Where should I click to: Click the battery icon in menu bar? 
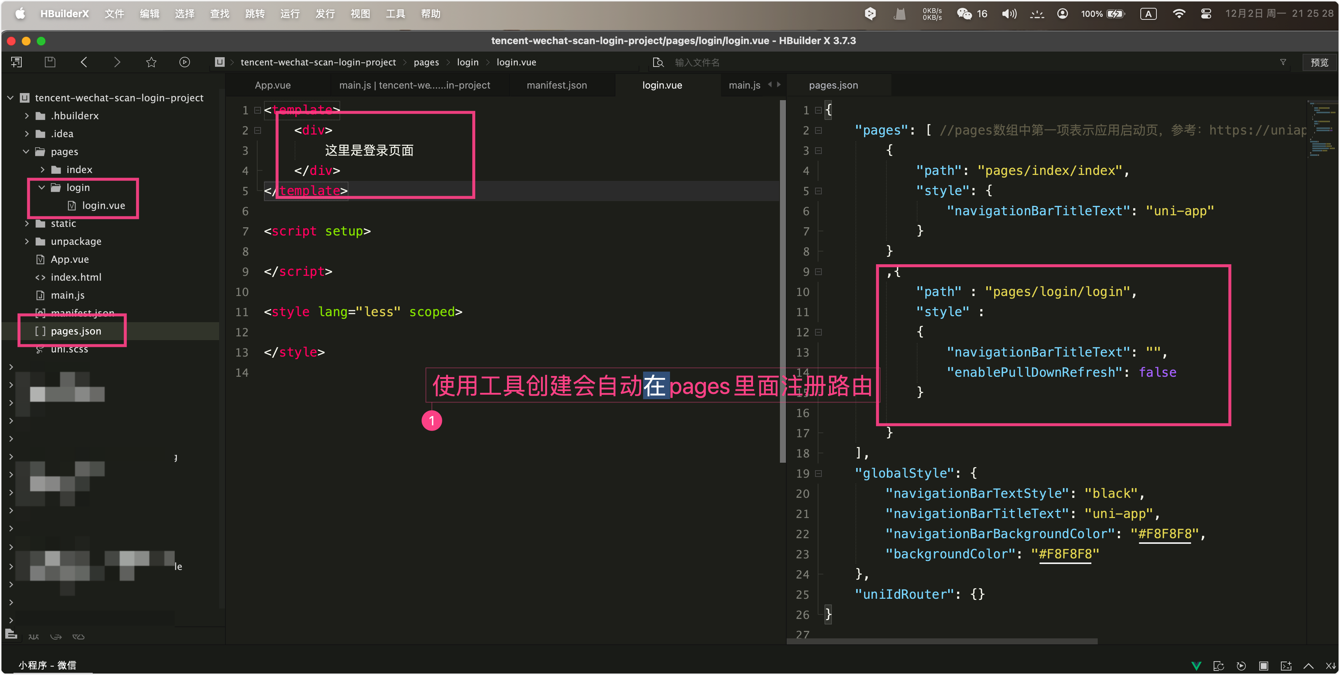pyautogui.click(x=1115, y=13)
